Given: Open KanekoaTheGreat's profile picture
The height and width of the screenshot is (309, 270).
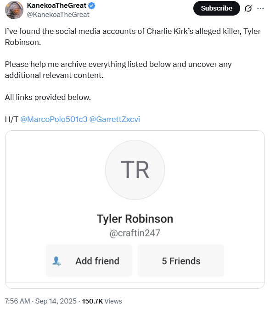Looking at the screenshot, I should [14, 10].
